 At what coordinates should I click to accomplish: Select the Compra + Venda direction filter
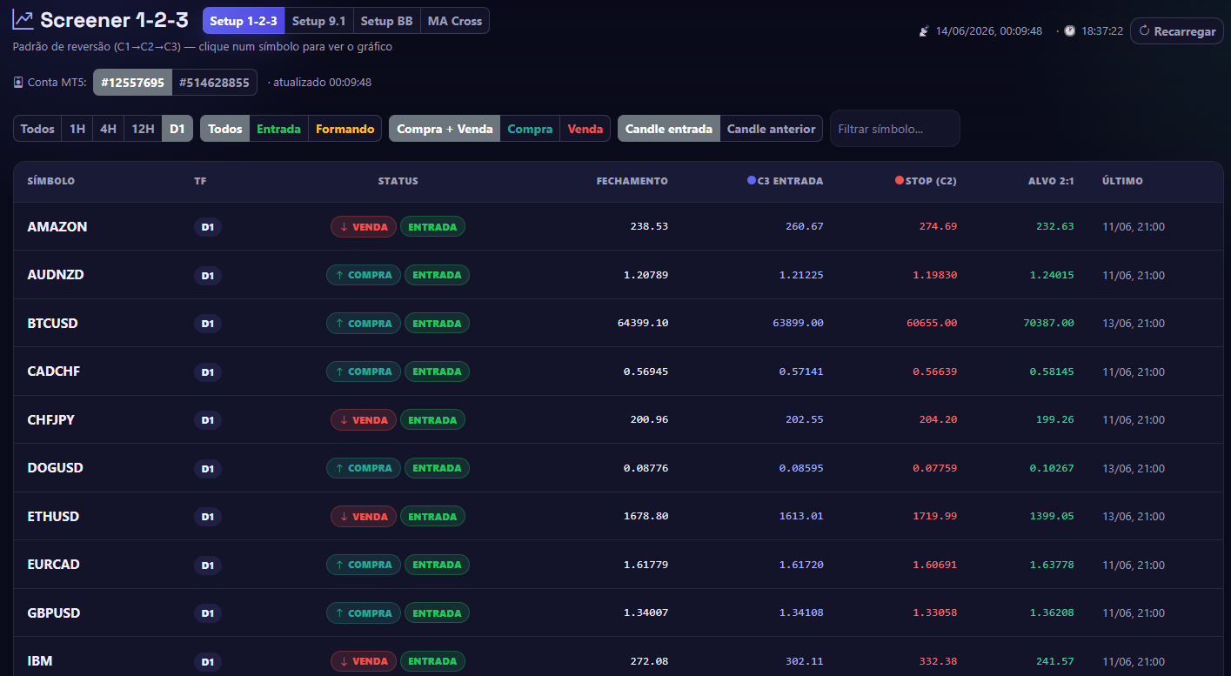pos(445,129)
